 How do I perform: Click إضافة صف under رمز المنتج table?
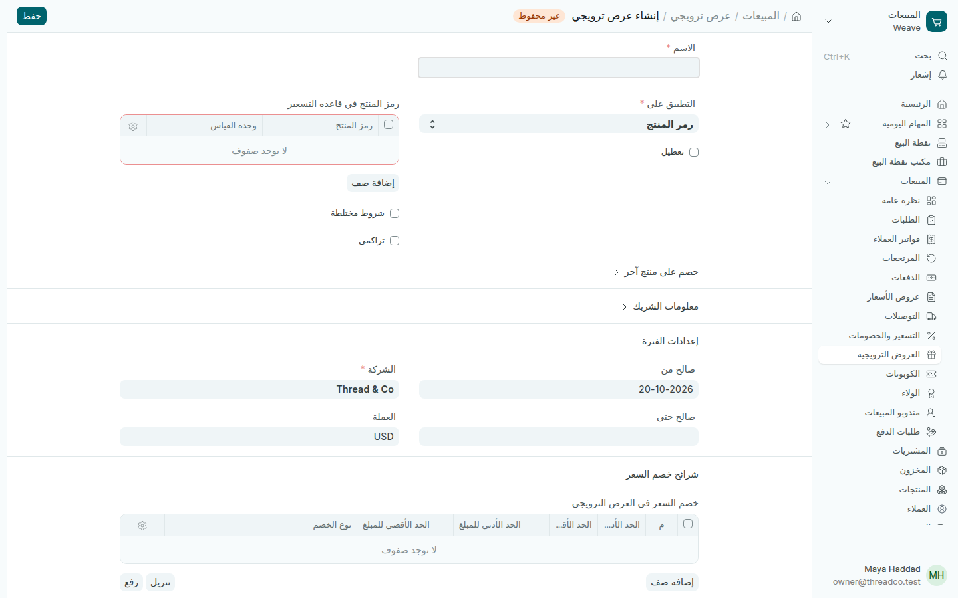373,183
